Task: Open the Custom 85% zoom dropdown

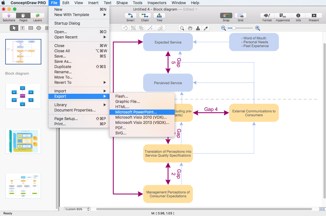Action: click(x=77, y=209)
